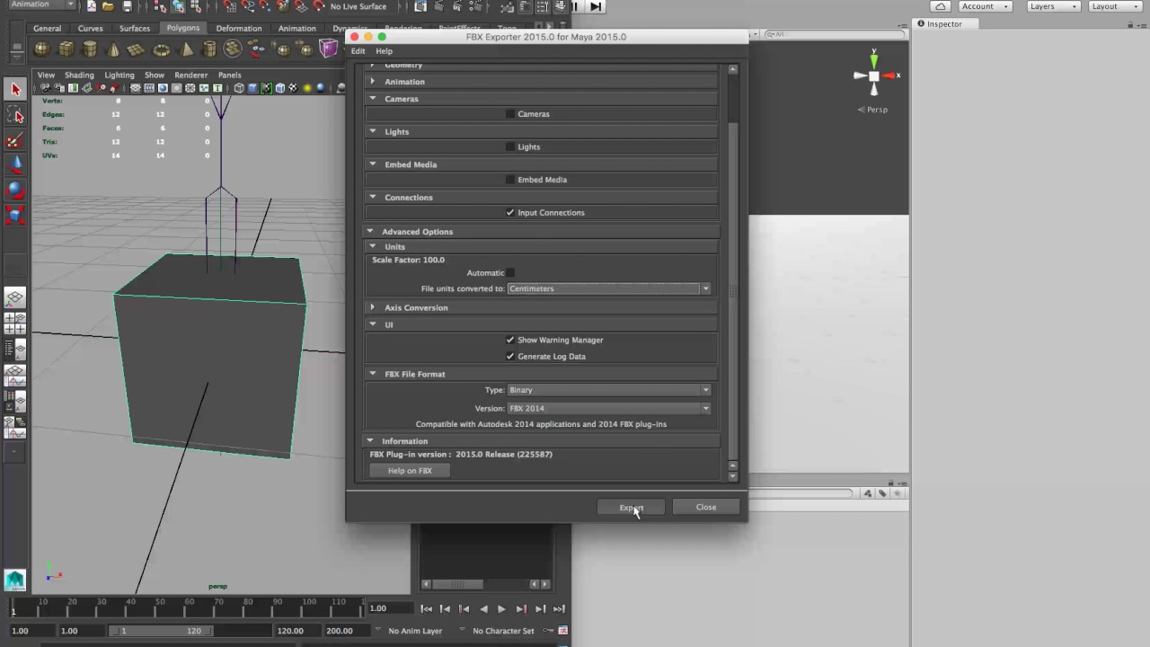Click the FBX Exporter vertical scrollbar
Screen dimensions: 1150x647
coord(733,290)
